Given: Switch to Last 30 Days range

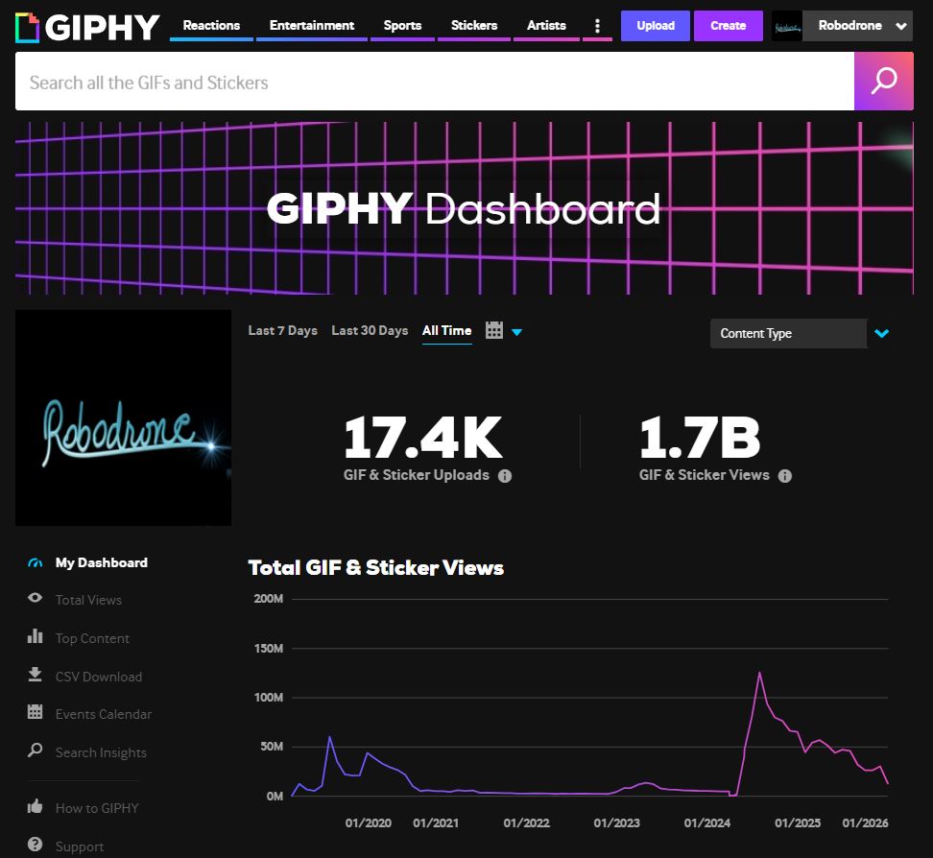Looking at the screenshot, I should [x=370, y=331].
